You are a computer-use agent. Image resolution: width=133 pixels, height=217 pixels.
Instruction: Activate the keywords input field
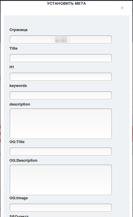coord(61,95)
